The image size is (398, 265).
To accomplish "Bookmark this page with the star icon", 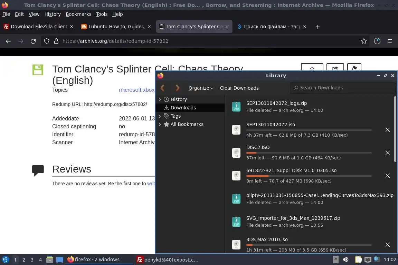I will pyautogui.click(x=363, y=41).
